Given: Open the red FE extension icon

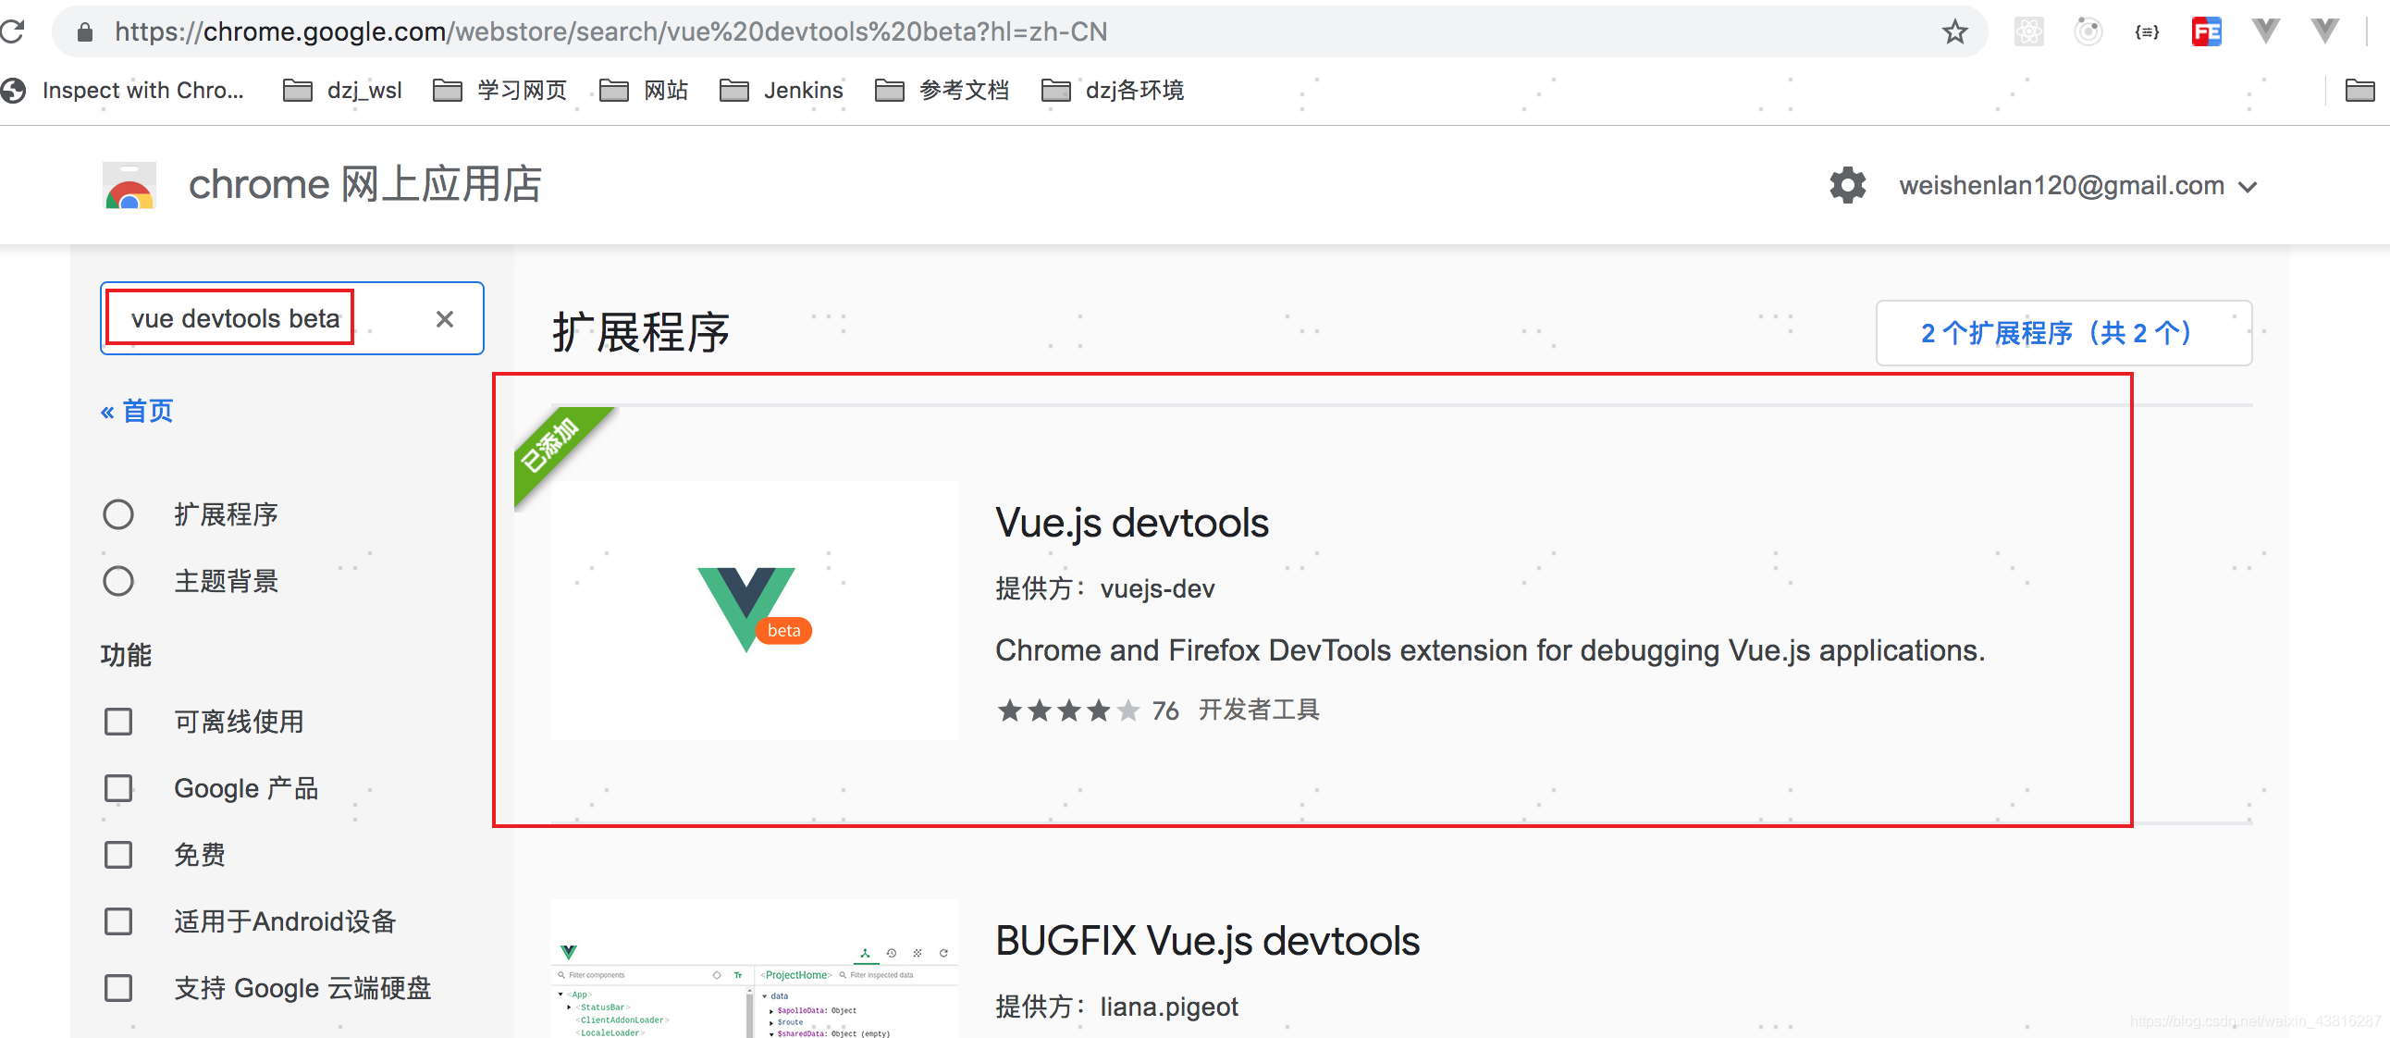Looking at the screenshot, I should point(2205,31).
